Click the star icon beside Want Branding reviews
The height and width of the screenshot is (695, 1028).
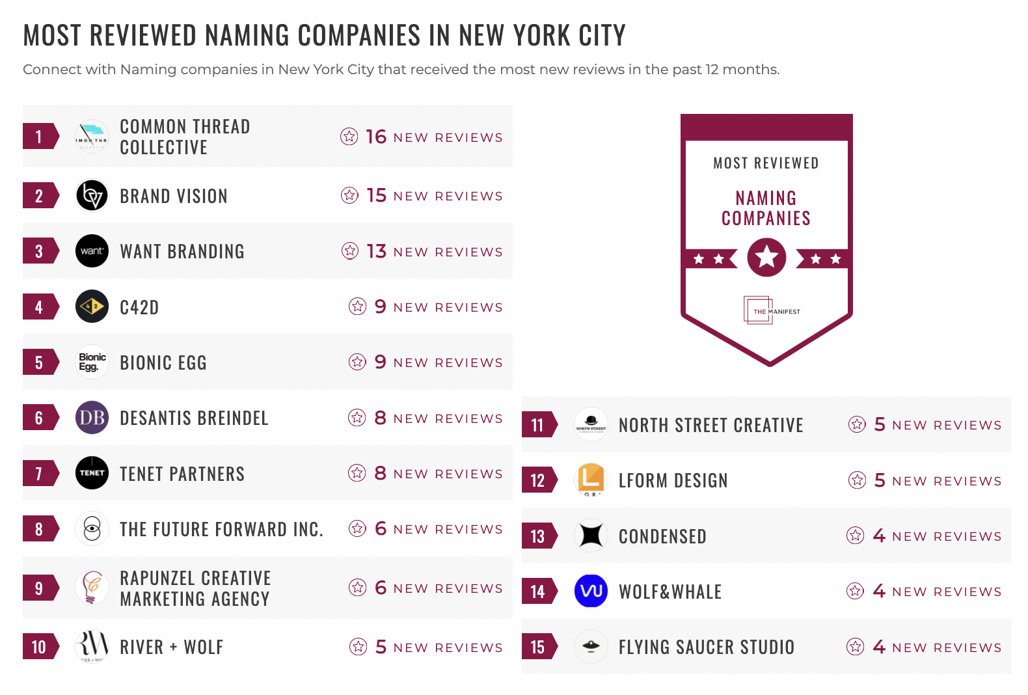(x=350, y=251)
